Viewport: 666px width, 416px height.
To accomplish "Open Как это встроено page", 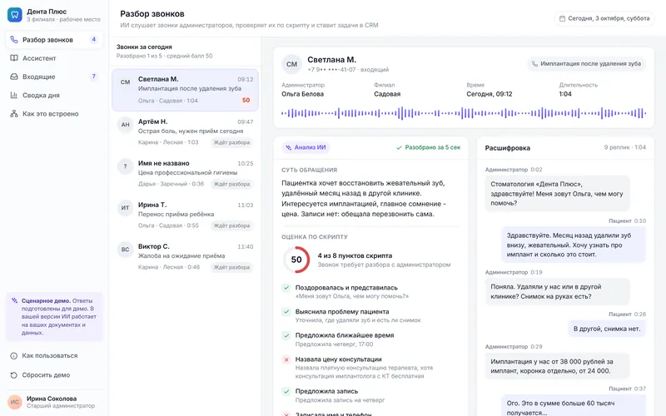I will tap(54, 114).
